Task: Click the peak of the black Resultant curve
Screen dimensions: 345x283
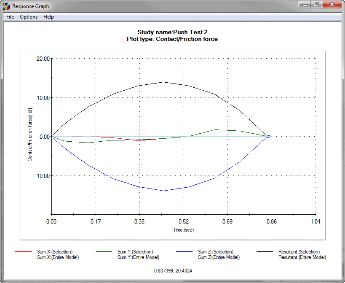Action: tap(163, 82)
